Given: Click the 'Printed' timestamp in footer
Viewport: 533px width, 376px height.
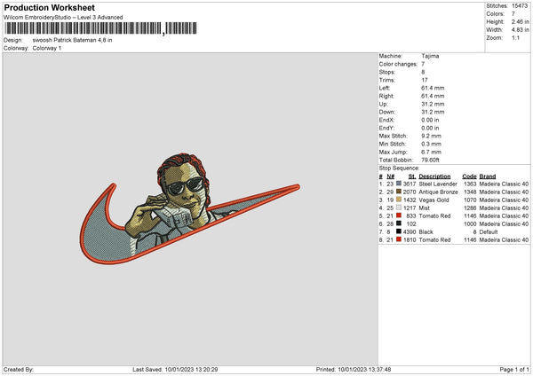Looking at the screenshot, I should coord(354,369).
